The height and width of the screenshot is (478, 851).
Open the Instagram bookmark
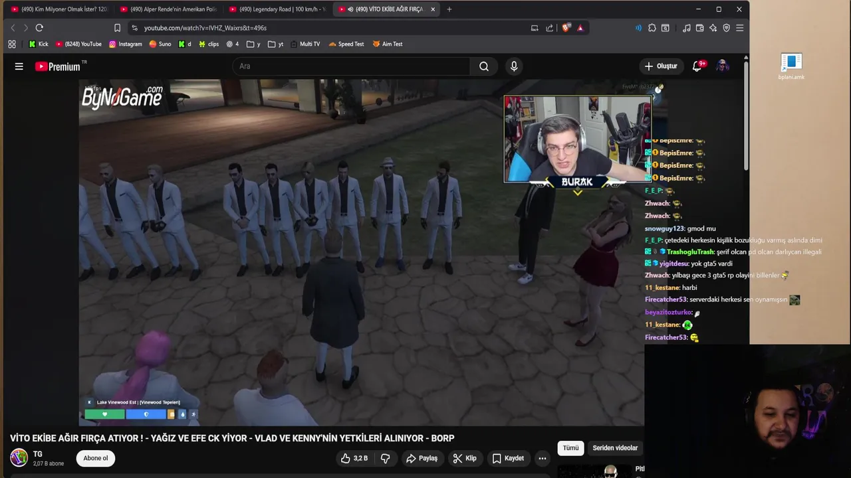126,44
